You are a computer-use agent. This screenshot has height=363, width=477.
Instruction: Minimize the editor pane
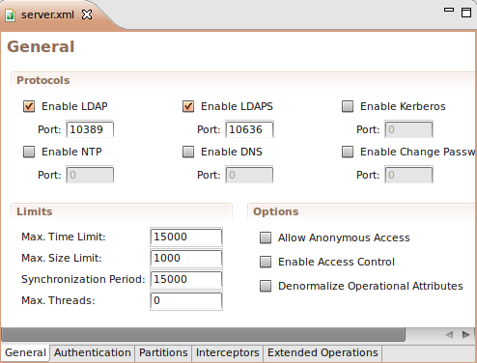coord(449,10)
